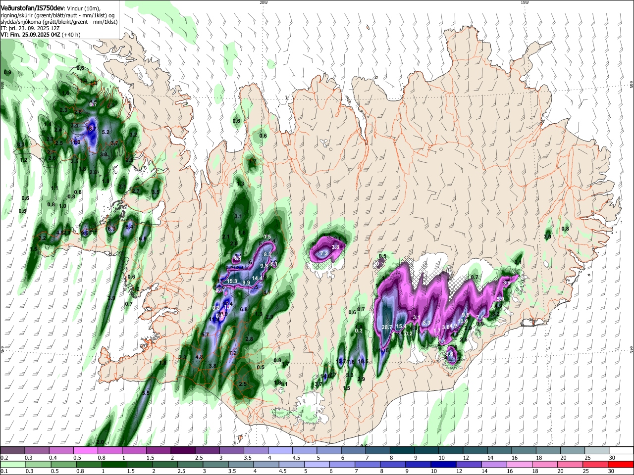This screenshot has height=475, width=634.
Task: Click the 'slydda/snjókoma' legend description line
Action: (x=59, y=22)
